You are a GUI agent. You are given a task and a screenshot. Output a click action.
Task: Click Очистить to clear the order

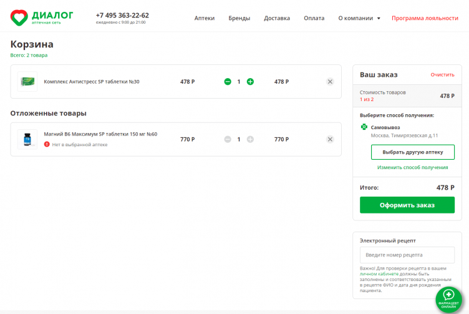442,75
